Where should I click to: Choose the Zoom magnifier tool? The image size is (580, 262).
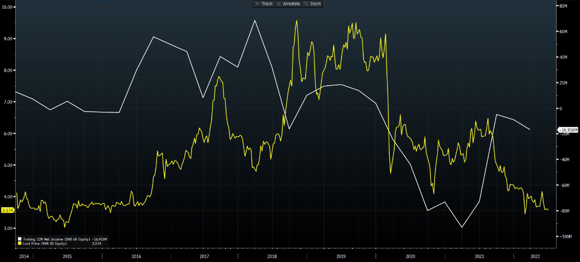(x=312, y=4)
